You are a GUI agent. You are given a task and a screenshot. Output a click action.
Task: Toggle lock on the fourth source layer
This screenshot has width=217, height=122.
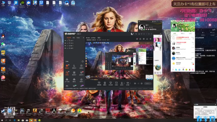[x=67, y=48]
